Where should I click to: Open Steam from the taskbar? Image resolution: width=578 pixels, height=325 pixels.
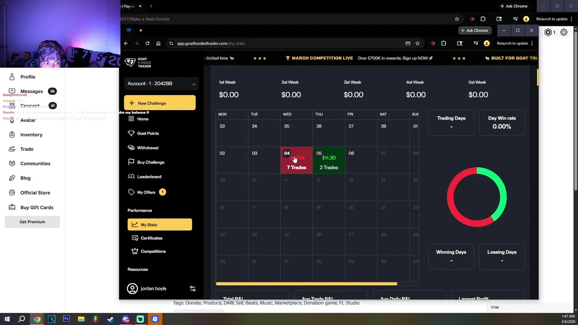[x=110, y=319]
